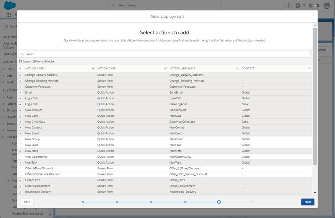Screen dimensions: 335x218
Task: Click the Search Setup field
Action: 164,5
